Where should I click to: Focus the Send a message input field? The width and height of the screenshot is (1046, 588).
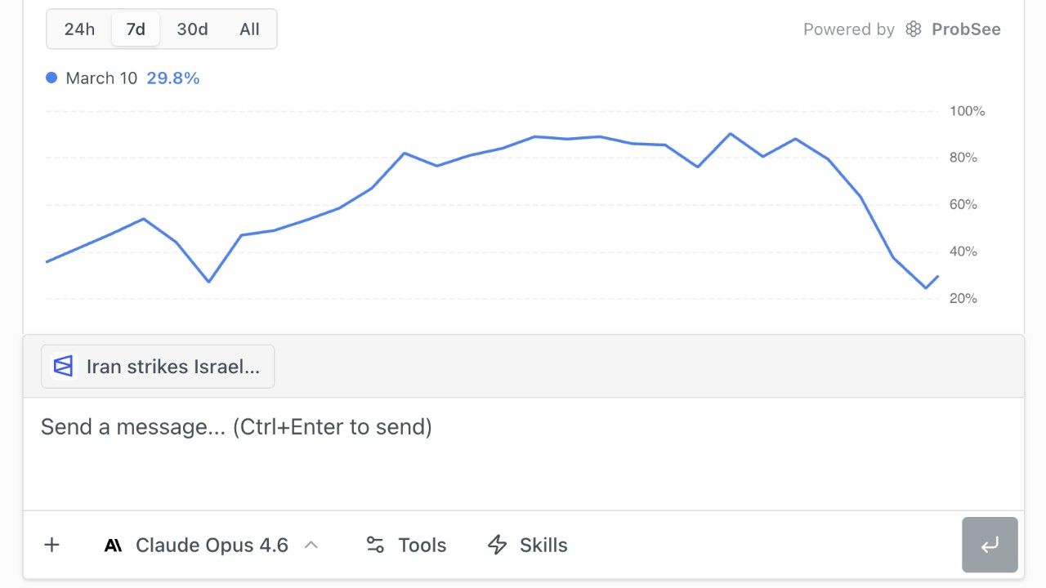point(523,453)
